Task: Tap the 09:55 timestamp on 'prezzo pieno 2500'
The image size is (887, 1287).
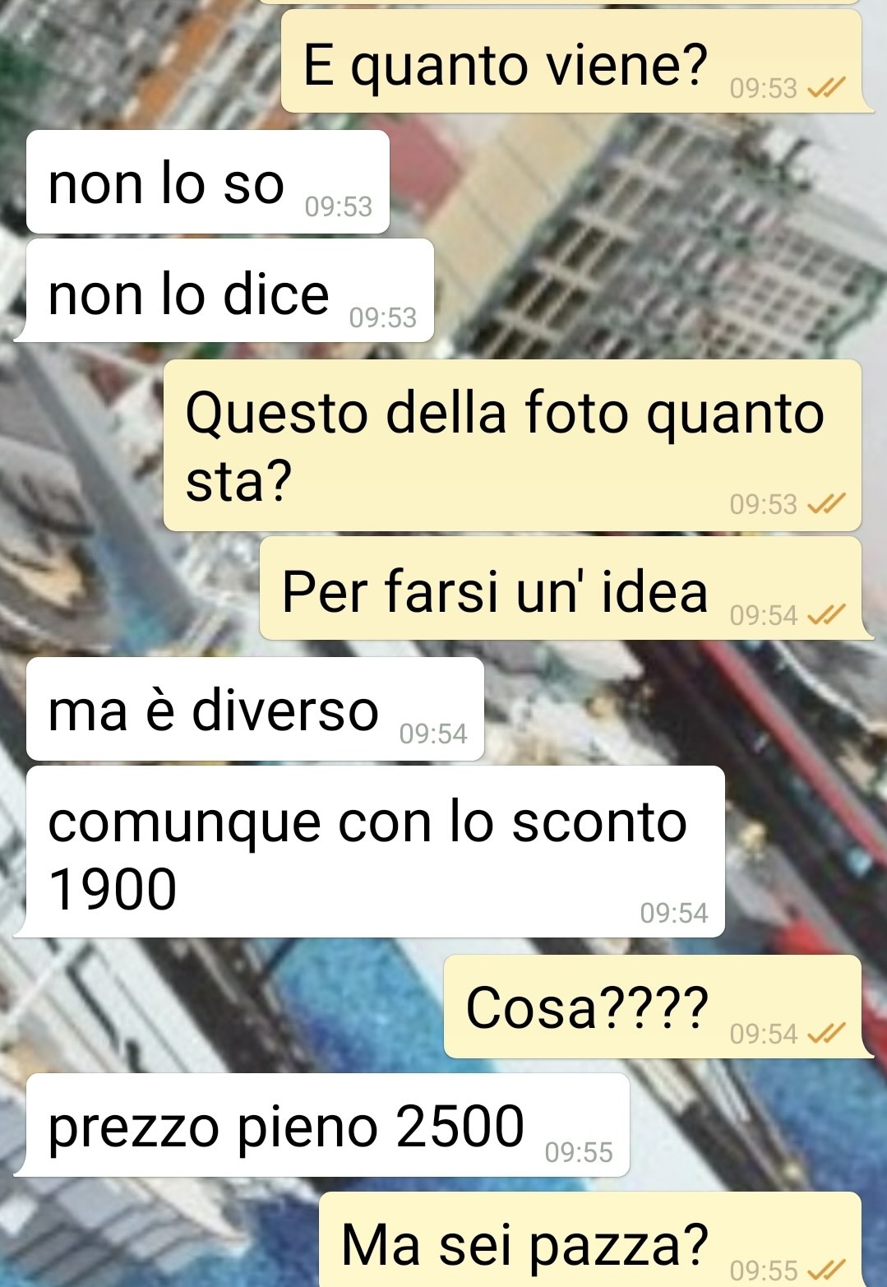Action: pos(579,1152)
